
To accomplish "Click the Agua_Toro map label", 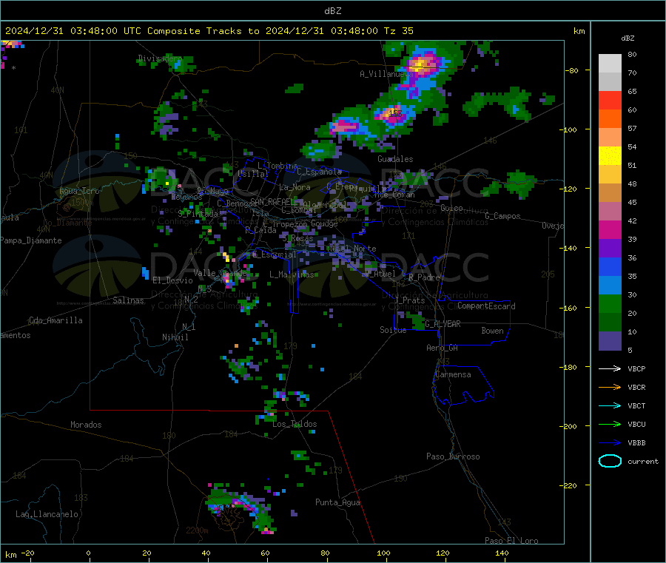I will pos(79,191).
